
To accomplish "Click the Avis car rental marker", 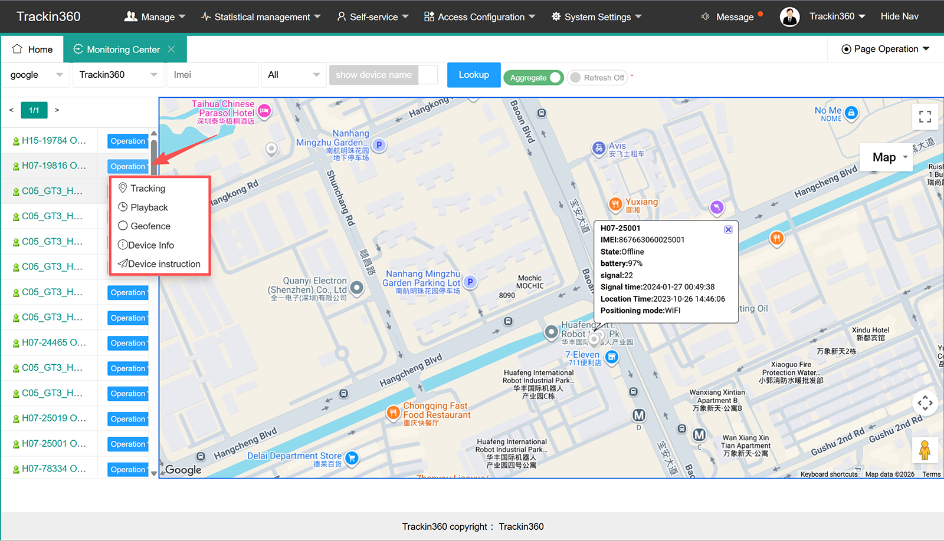I will [x=599, y=148].
